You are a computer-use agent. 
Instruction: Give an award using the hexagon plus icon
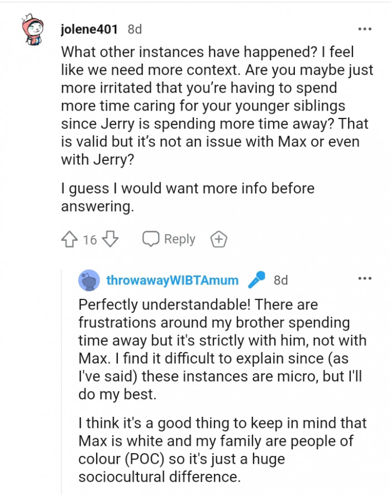[218, 239]
